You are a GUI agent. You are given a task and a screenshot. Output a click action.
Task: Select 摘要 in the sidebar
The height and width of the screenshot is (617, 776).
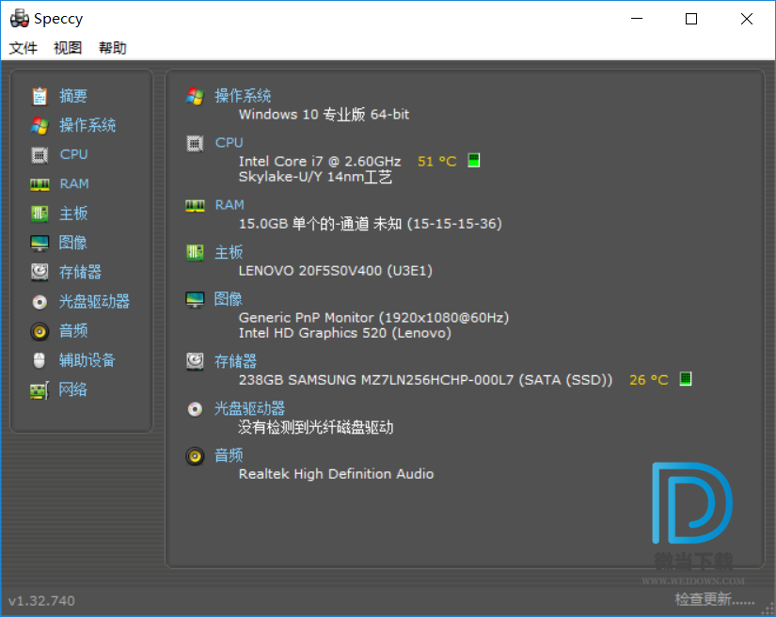73,96
